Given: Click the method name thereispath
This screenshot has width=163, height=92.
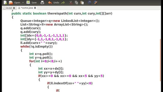Looking at the screenshot, I should pyautogui.click(x=57, y=14).
